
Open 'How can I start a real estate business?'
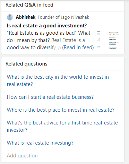50,97
